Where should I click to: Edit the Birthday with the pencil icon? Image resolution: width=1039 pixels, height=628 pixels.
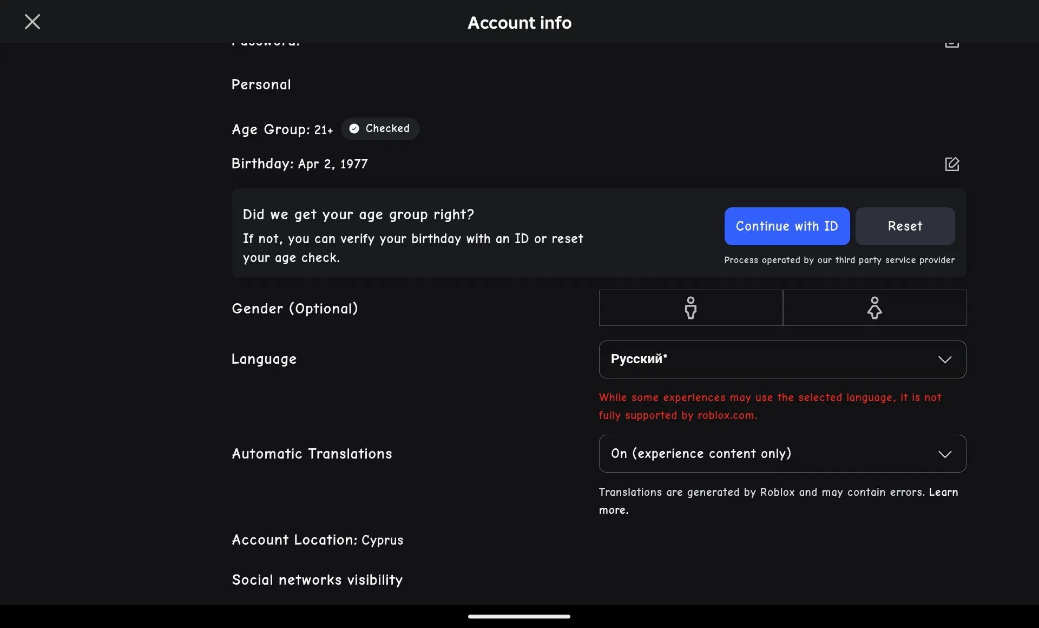tap(952, 164)
